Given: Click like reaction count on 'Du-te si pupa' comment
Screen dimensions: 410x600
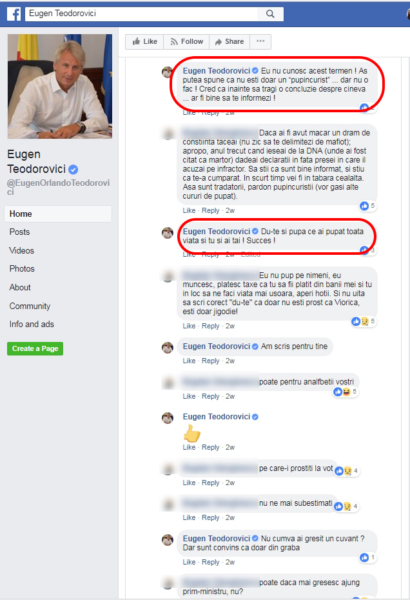Looking at the screenshot, I should [x=367, y=250].
